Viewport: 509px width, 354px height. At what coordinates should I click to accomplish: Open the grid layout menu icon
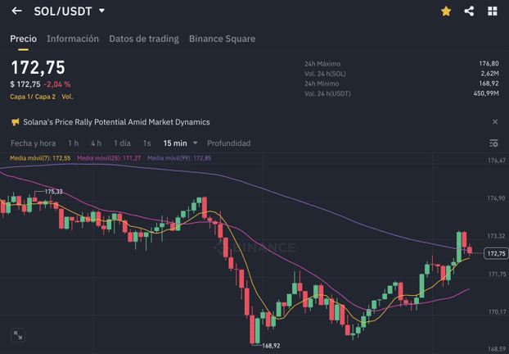pos(493,11)
